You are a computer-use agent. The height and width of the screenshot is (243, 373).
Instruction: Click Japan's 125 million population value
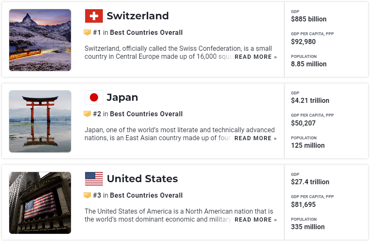point(308,145)
